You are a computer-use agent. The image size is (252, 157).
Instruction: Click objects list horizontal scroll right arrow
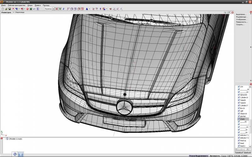(x=248, y=149)
